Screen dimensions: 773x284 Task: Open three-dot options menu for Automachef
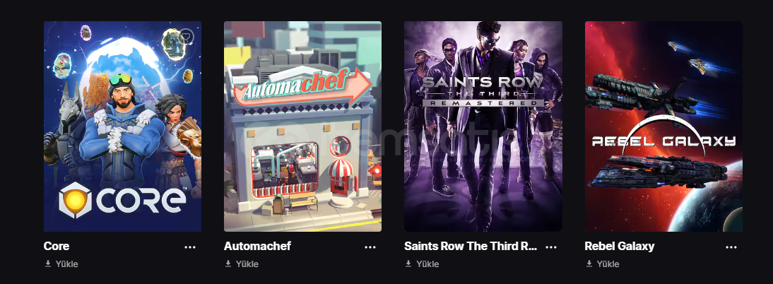point(370,247)
